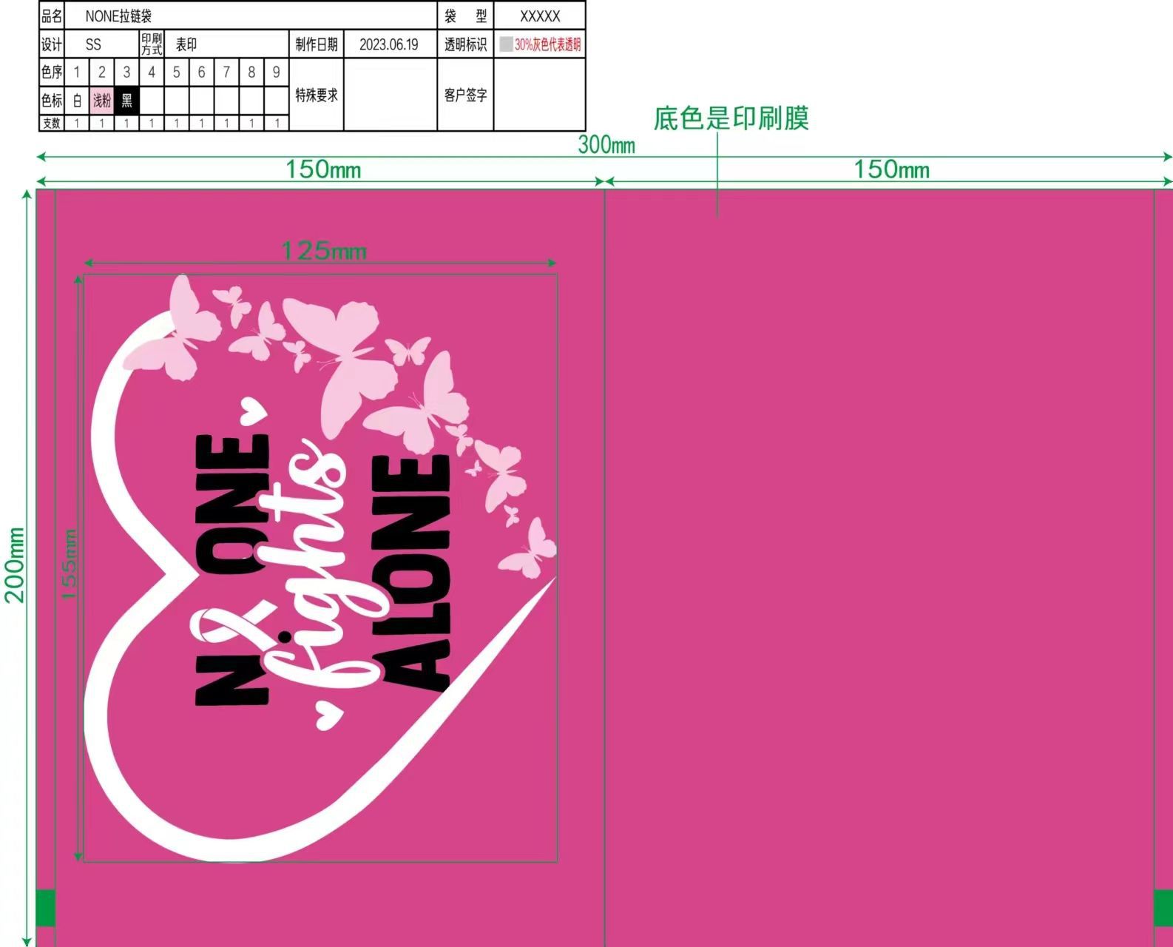Click the green registration mark at left edge
The image size is (1173, 947).
tap(46, 908)
